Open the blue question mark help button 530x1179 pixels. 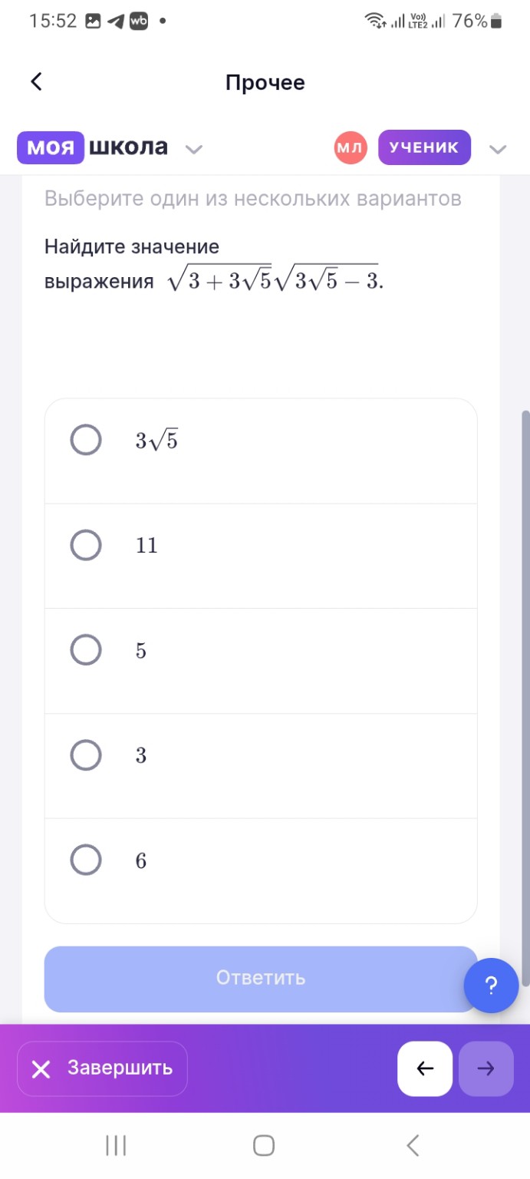(x=492, y=986)
